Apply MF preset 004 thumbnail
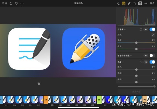 tap(76, 100)
